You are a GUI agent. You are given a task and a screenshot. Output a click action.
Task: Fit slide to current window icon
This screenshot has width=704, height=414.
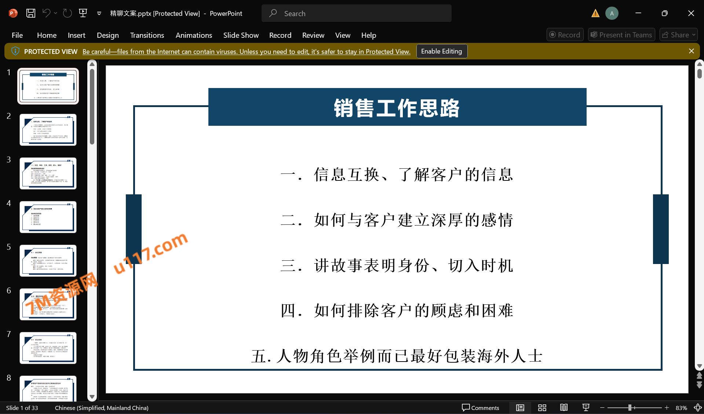[x=697, y=408]
